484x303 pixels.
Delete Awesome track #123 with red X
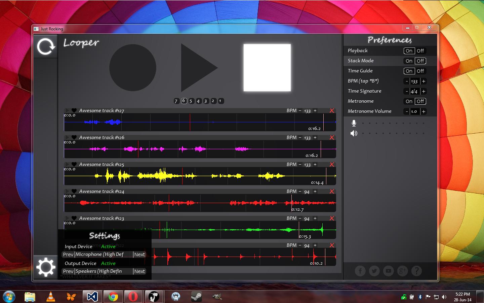(332, 218)
